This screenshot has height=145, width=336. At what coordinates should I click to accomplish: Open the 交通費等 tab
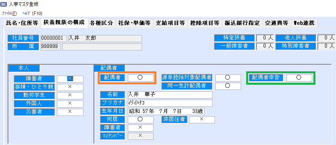[277, 23]
